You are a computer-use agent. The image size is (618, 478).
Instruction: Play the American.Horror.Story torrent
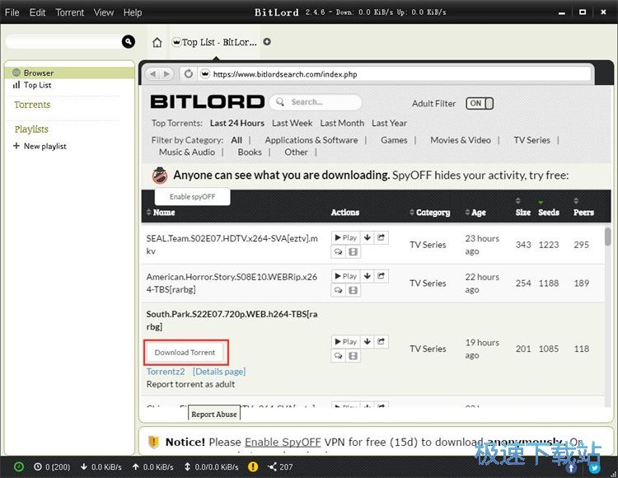(345, 276)
